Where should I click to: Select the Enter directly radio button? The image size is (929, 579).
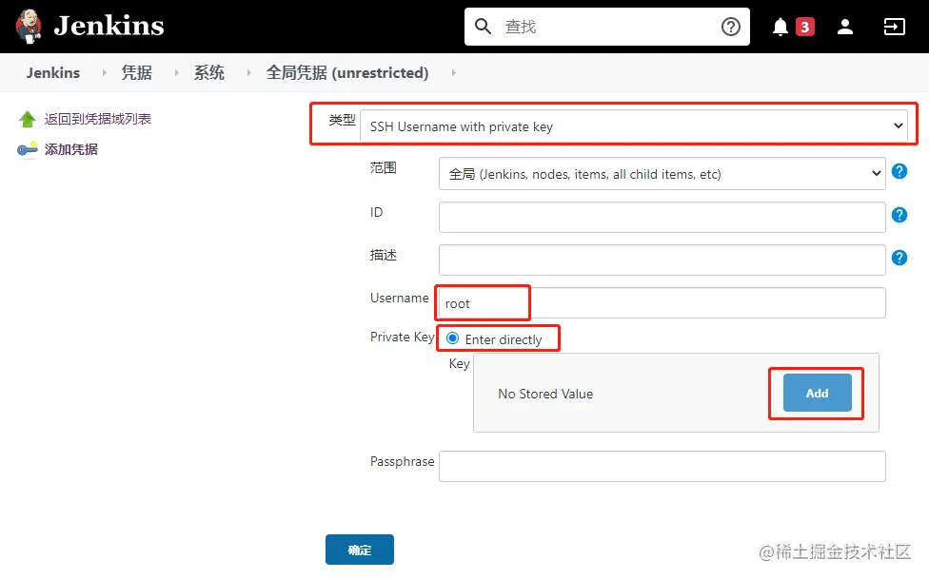point(452,338)
